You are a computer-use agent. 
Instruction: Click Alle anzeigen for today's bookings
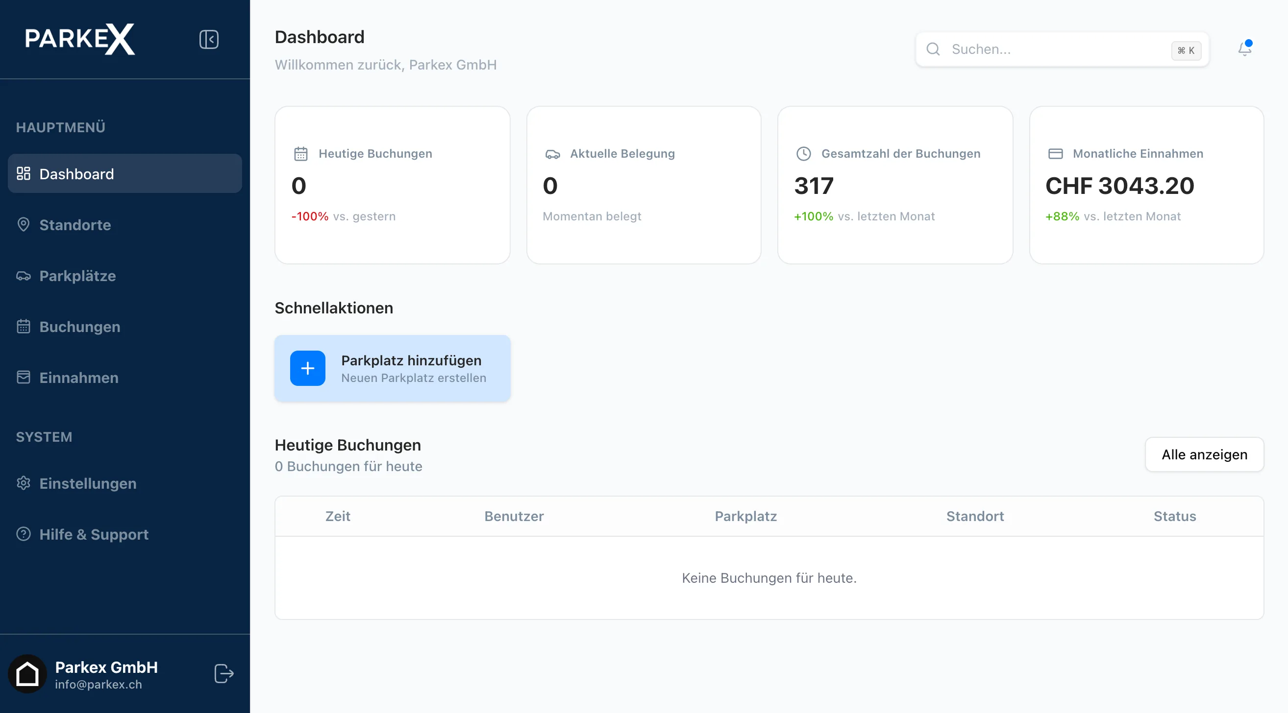coord(1205,454)
